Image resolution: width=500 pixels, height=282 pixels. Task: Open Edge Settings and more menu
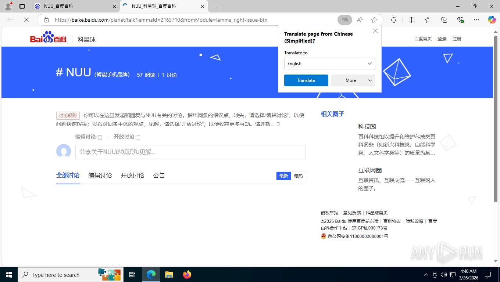coord(476,20)
